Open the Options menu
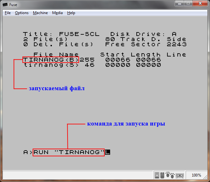 22,13
